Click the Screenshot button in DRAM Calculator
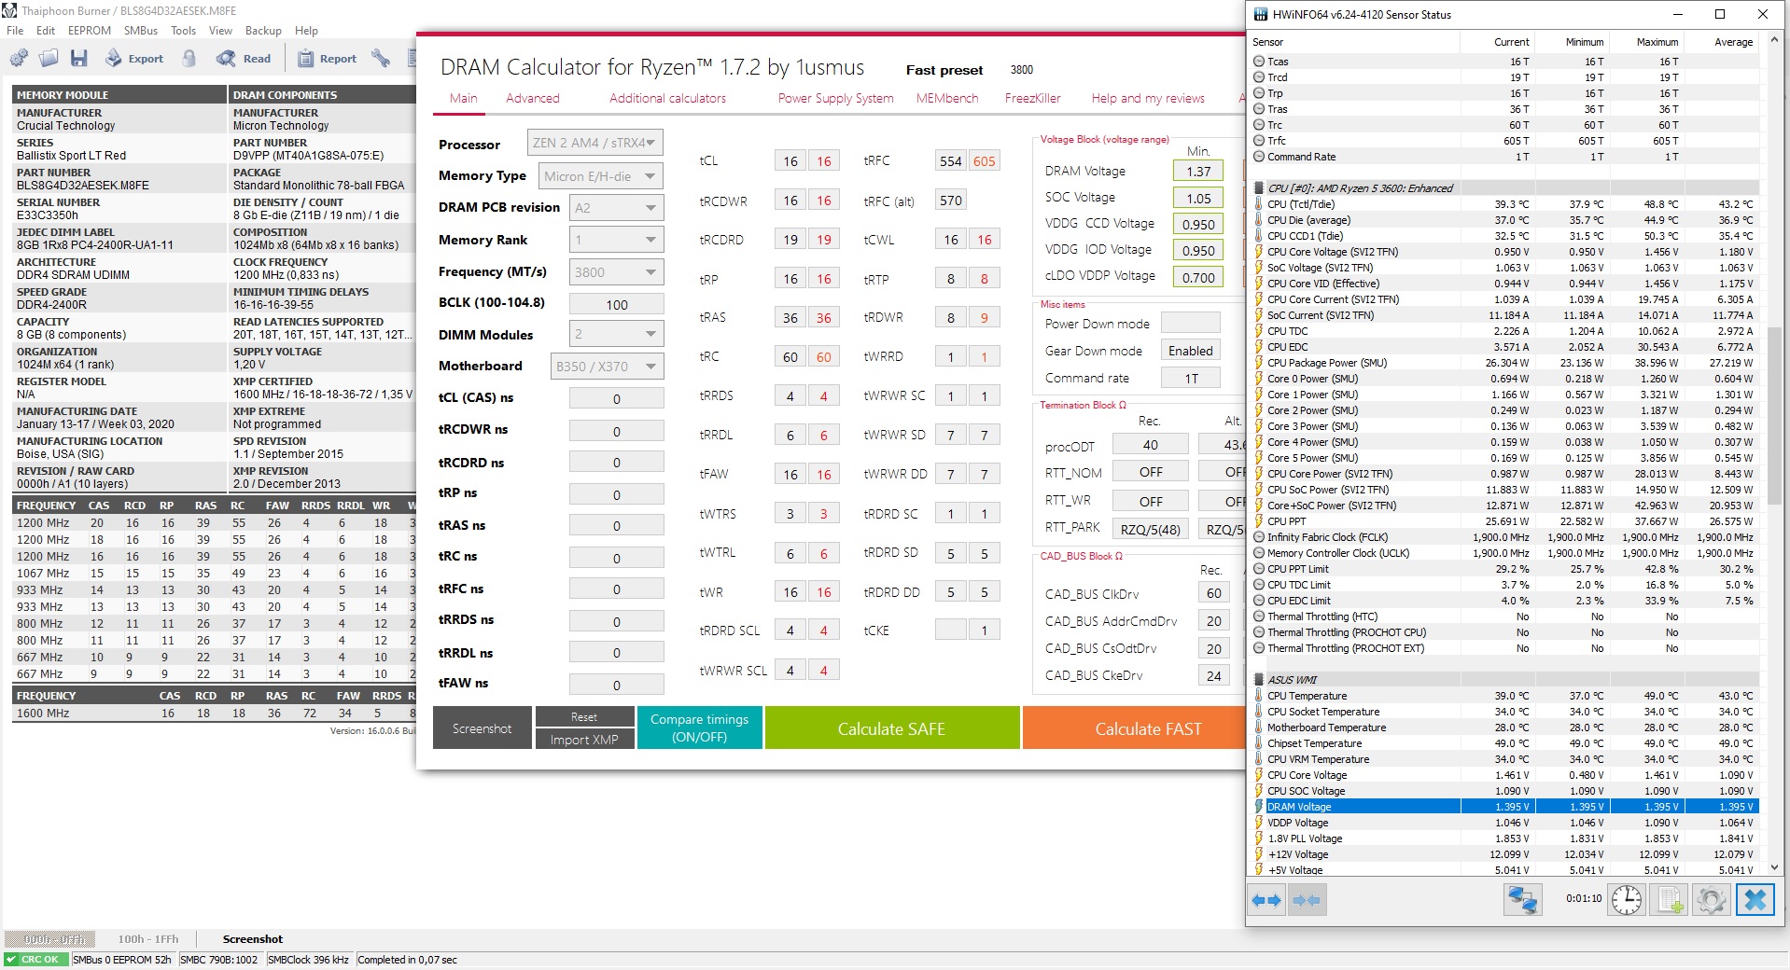 tap(482, 728)
